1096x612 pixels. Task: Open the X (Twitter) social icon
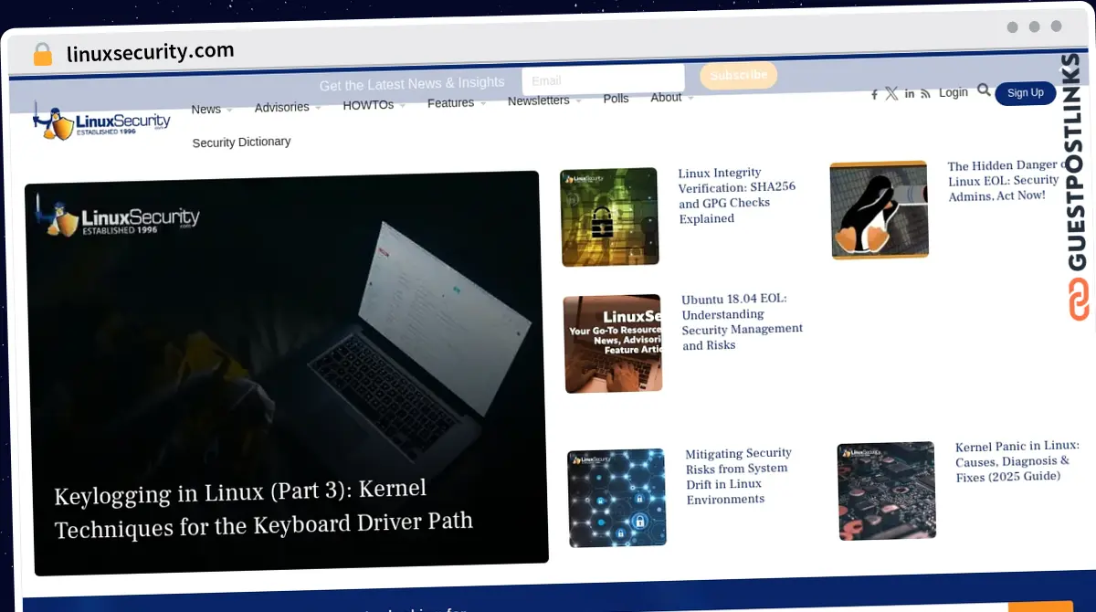tap(891, 93)
